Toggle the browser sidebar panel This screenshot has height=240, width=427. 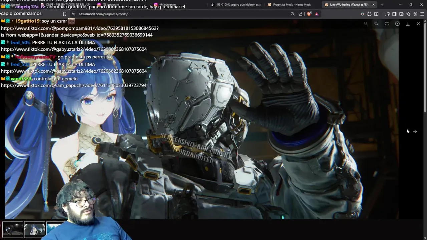(x=394, y=14)
